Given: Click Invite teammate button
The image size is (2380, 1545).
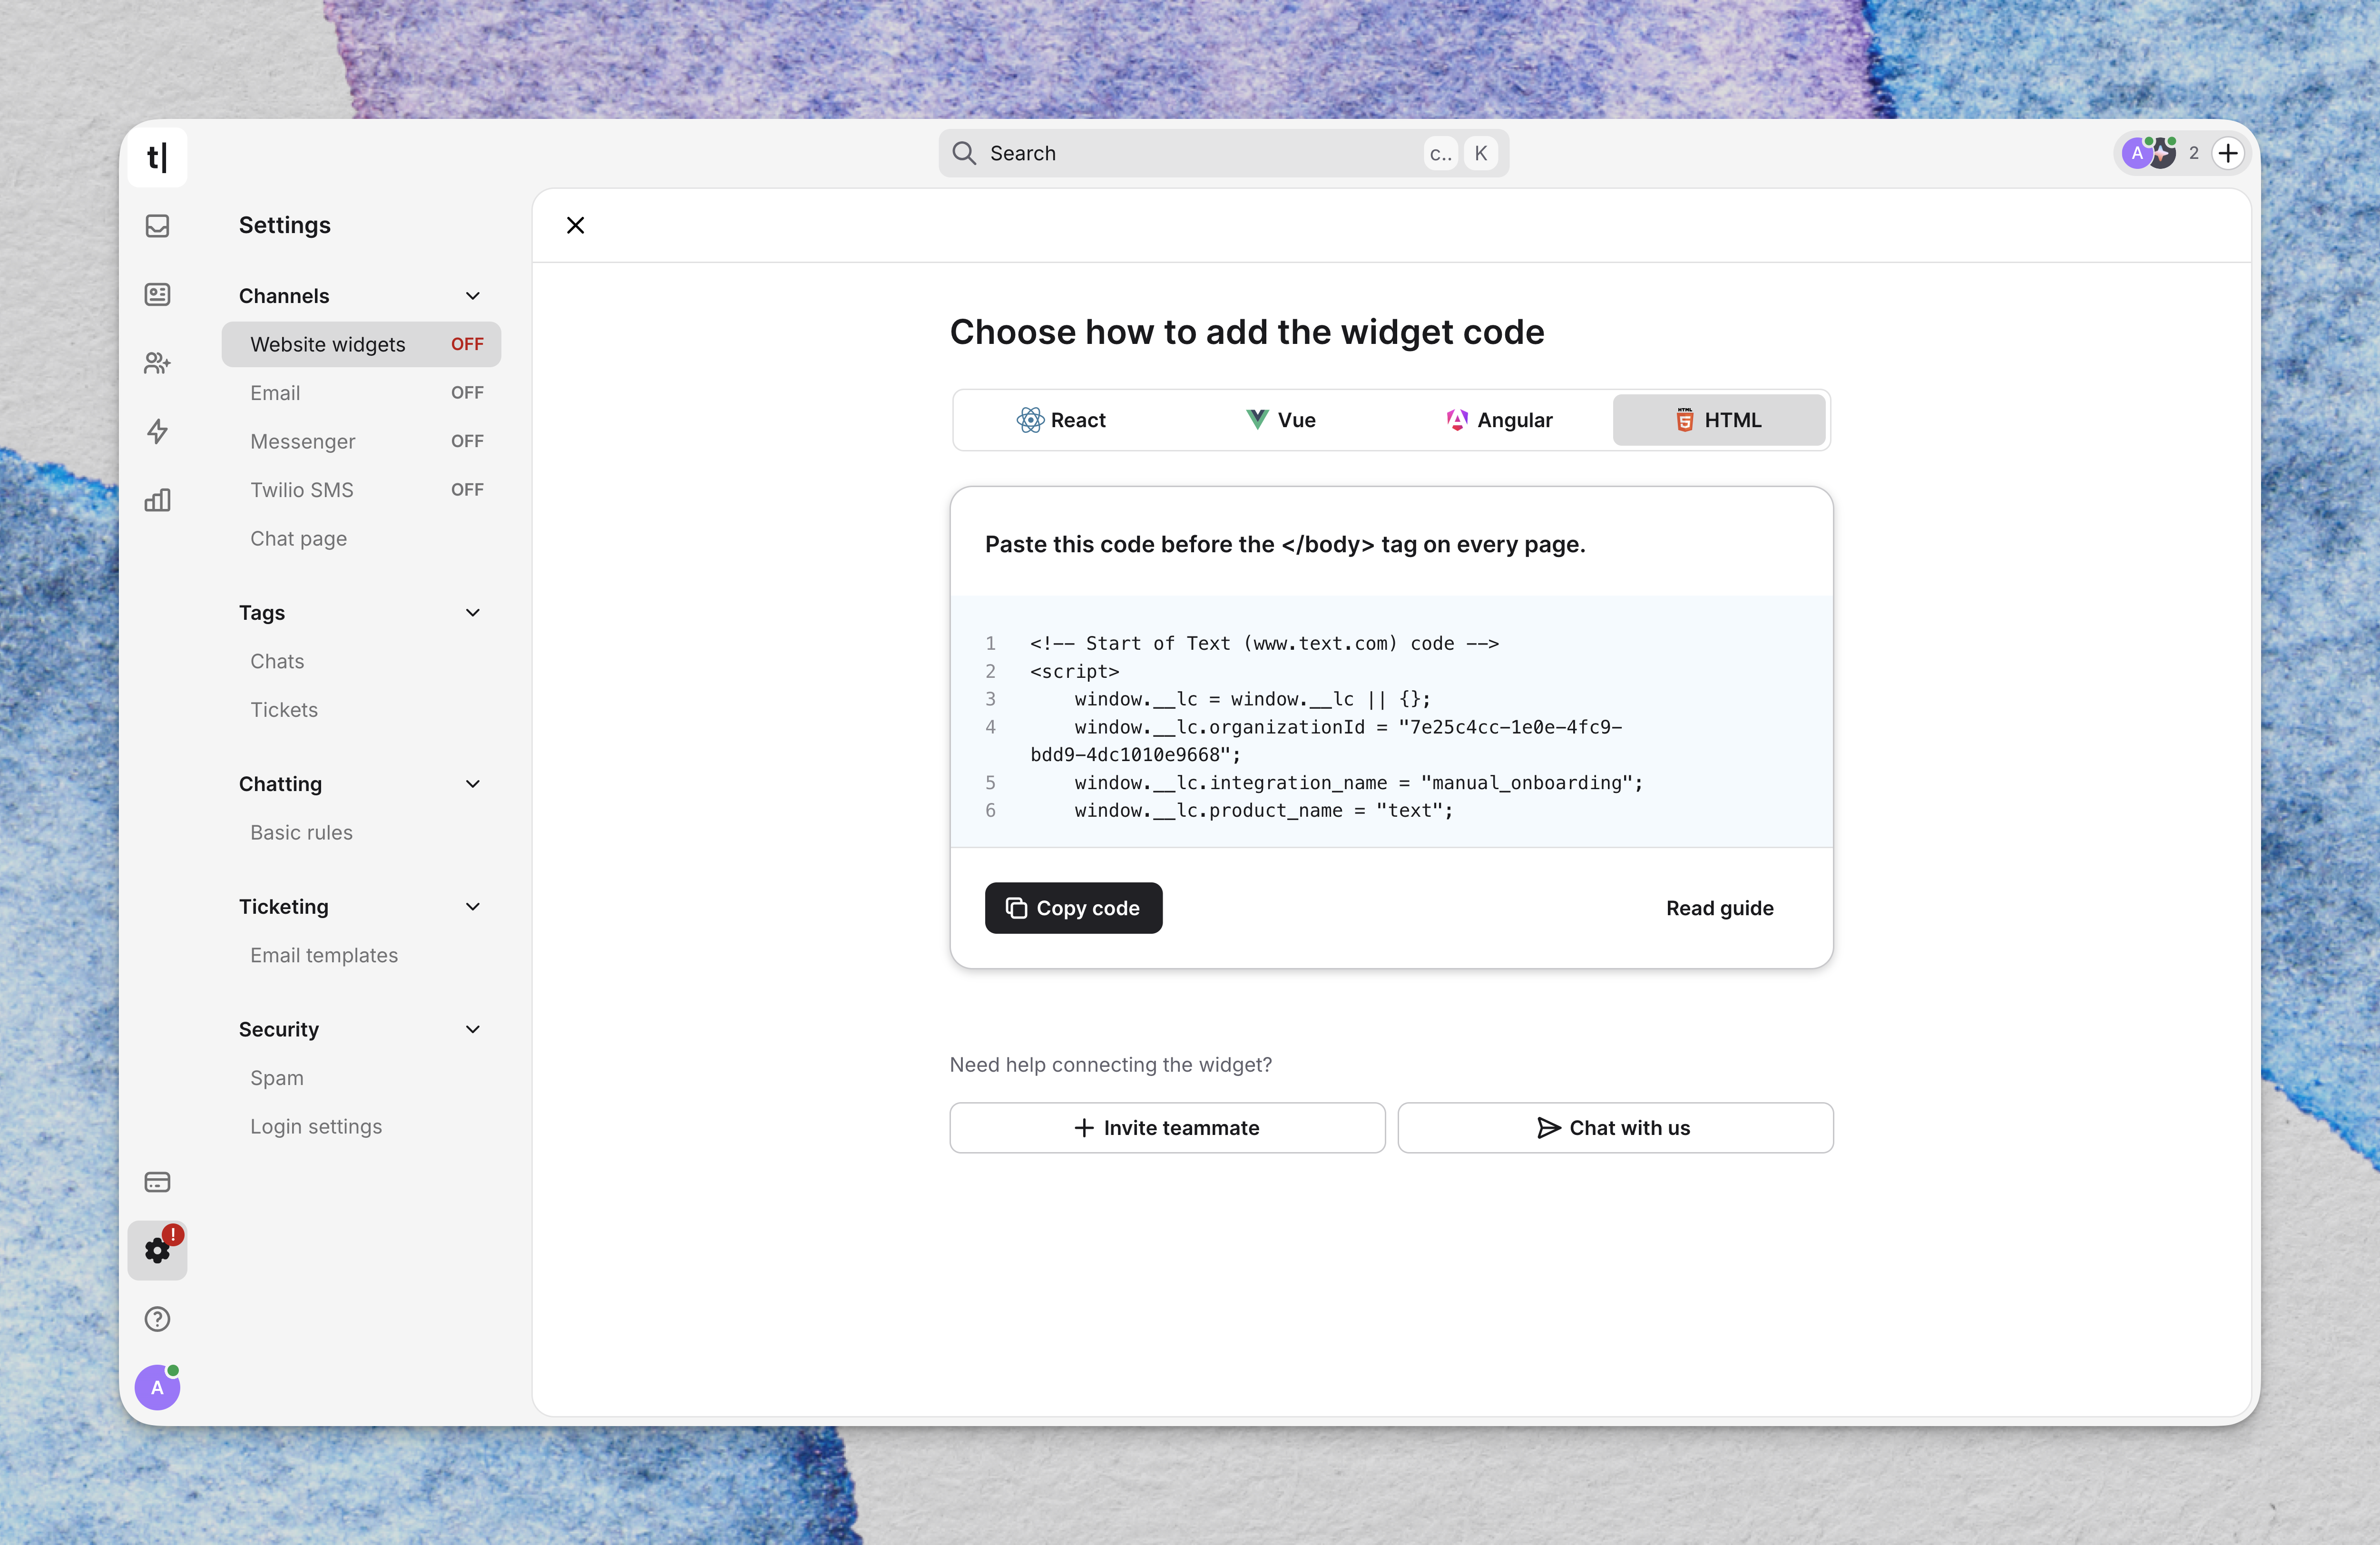Looking at the screenshot, I should tap(1167, 1128).
